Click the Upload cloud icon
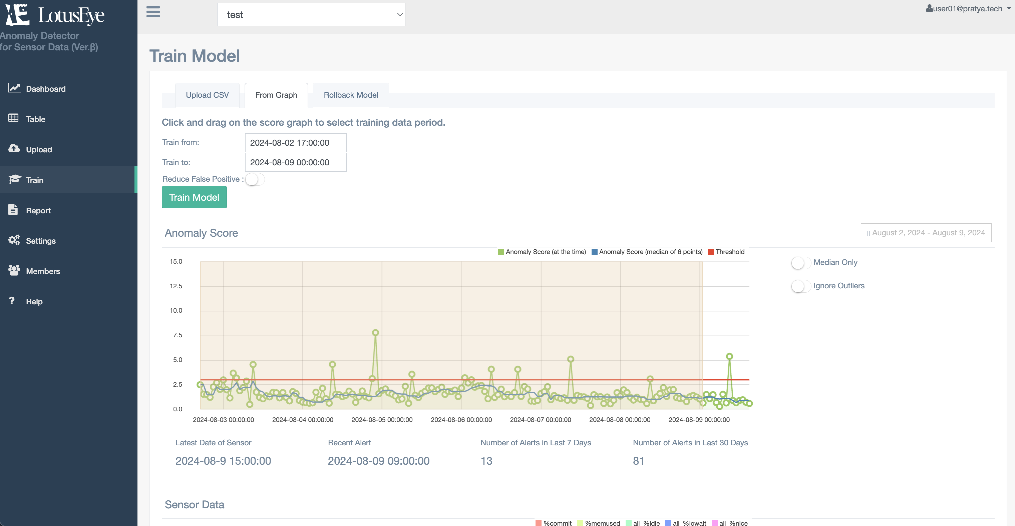Image resolution: width=1015 pixels, height=526 pixels. point(14,148)
